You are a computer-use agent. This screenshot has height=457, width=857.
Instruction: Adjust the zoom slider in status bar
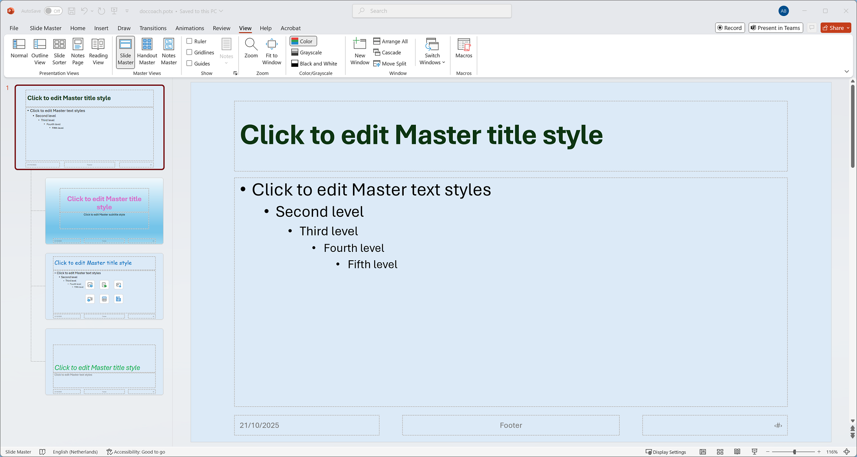[794, 452]
